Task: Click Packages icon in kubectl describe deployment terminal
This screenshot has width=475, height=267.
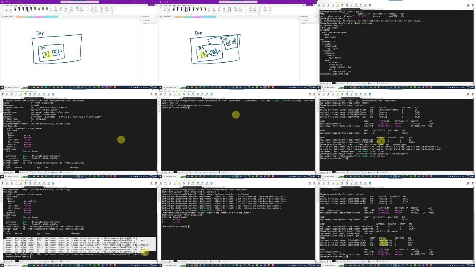Action: pos(44,94)
